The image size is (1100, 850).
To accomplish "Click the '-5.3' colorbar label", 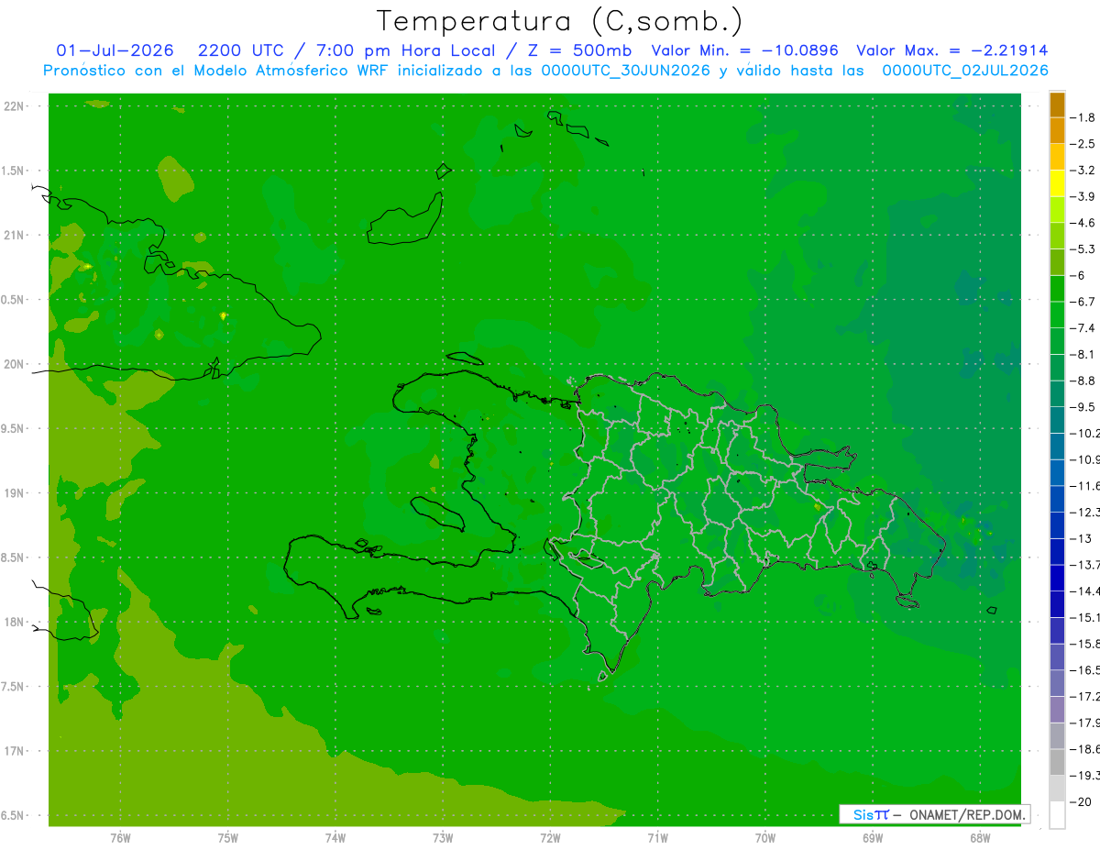I will tap(1083, 249).
